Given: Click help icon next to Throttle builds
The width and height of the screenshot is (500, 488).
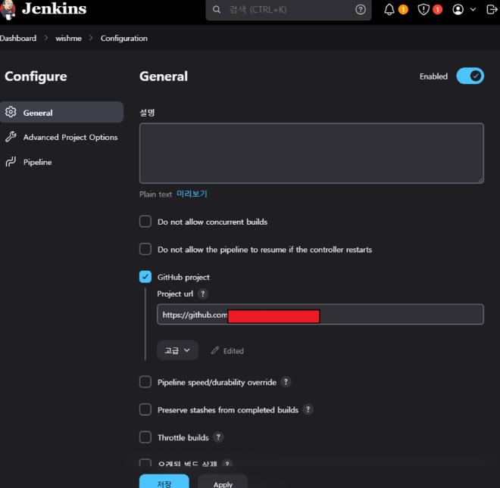Looking at the screenshot, I should click(218, 437).
